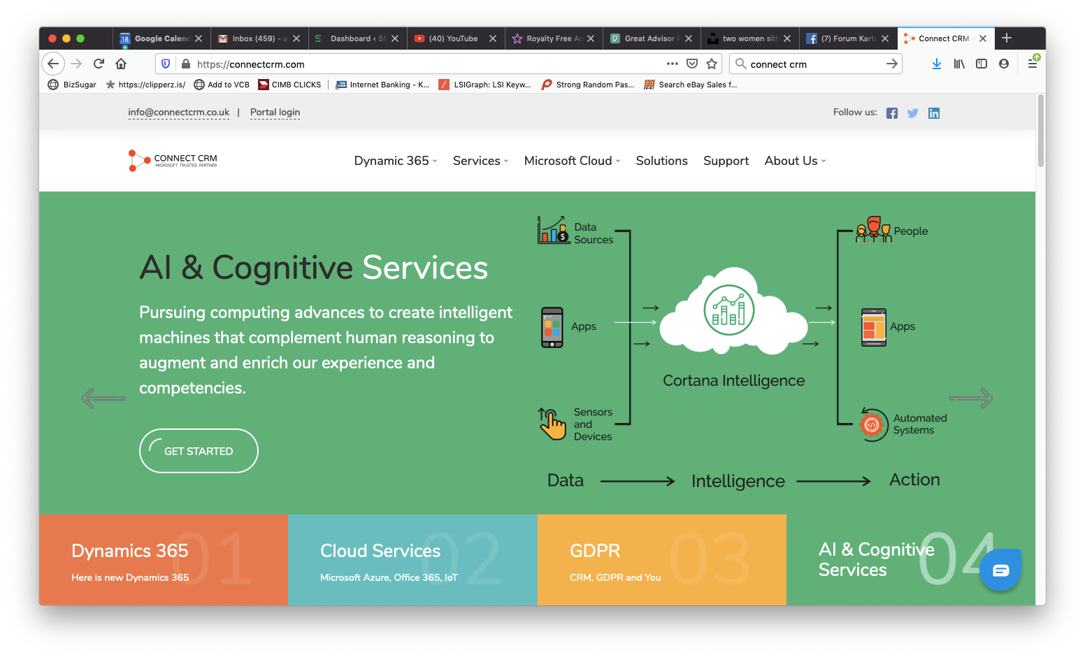This screenshot has width=1085, height=657.
Task: Expand the Dynamic 365 menu
Action: click(396, 161)
